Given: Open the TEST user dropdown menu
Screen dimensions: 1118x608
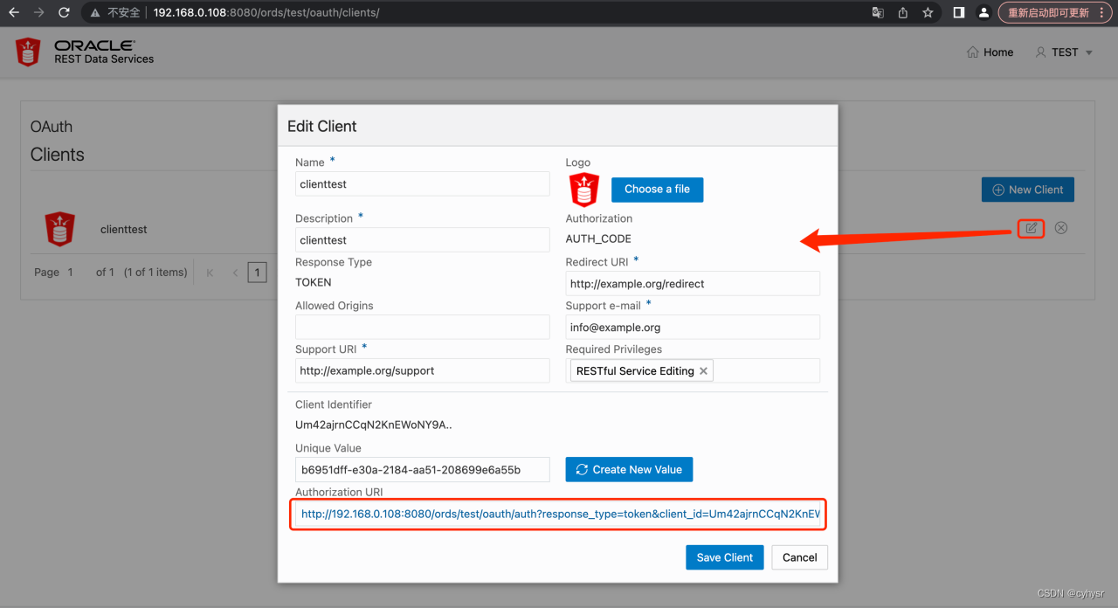Looking at the screenshot, I should pos(1062,52).
